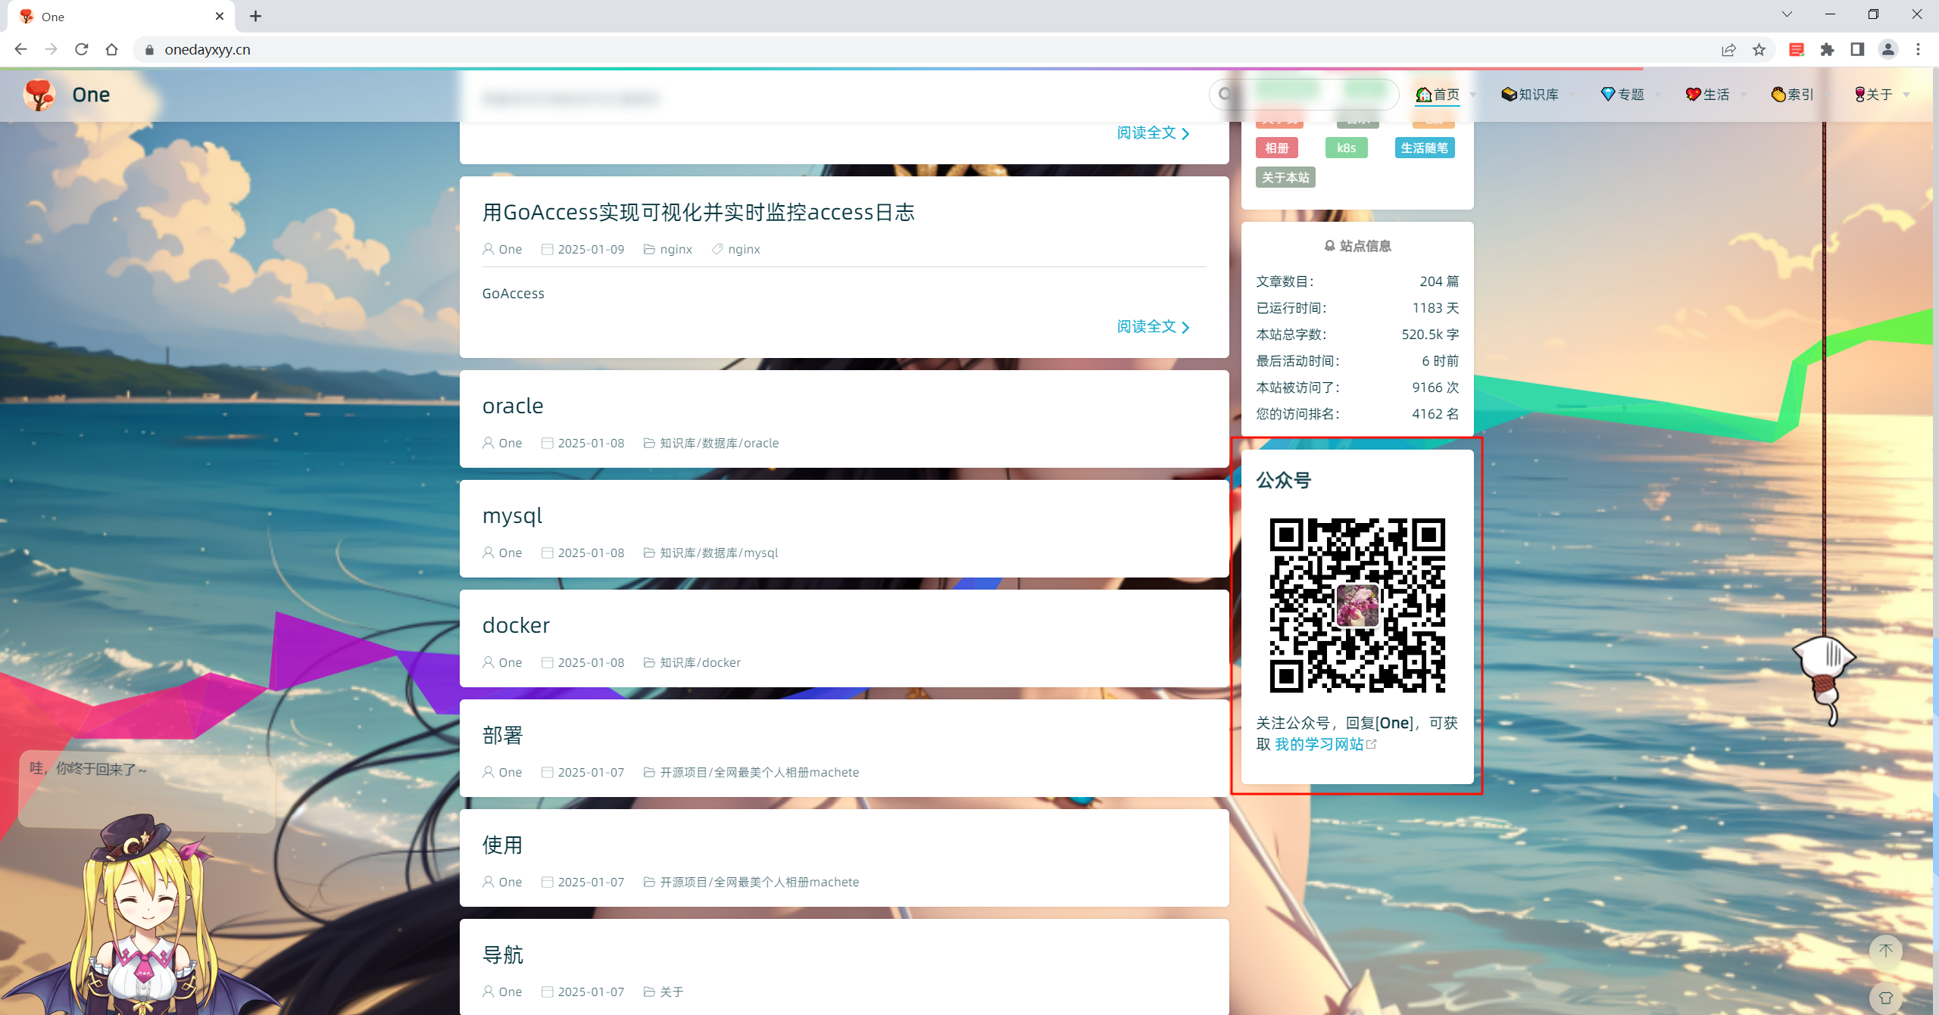The image size is (1939, 1015).
Task: Select the 相册 tag
Action: pos(1276,148)
